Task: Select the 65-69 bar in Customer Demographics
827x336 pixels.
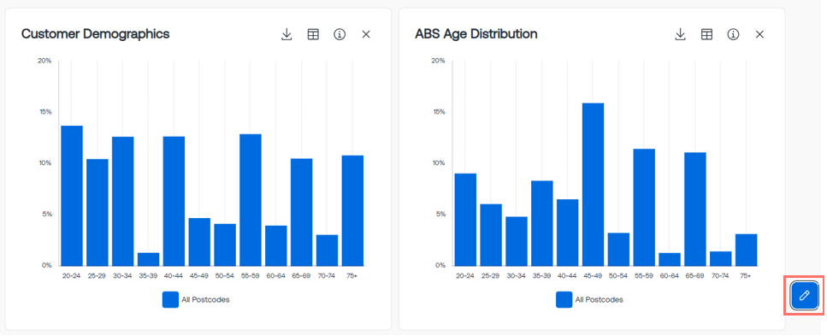Action: (x=302, y=212)
